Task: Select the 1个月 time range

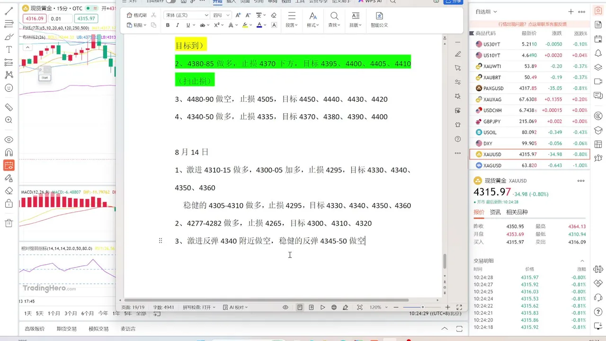Action: (x=54, y=314)
